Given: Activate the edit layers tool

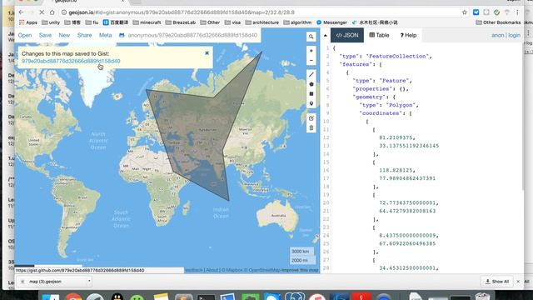Looking at the screenshot, I should (x=311, y=118).
